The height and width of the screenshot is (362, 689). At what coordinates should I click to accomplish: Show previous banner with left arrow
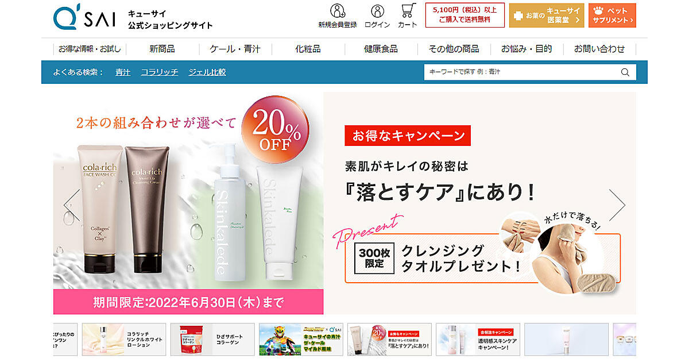[72, 204]
